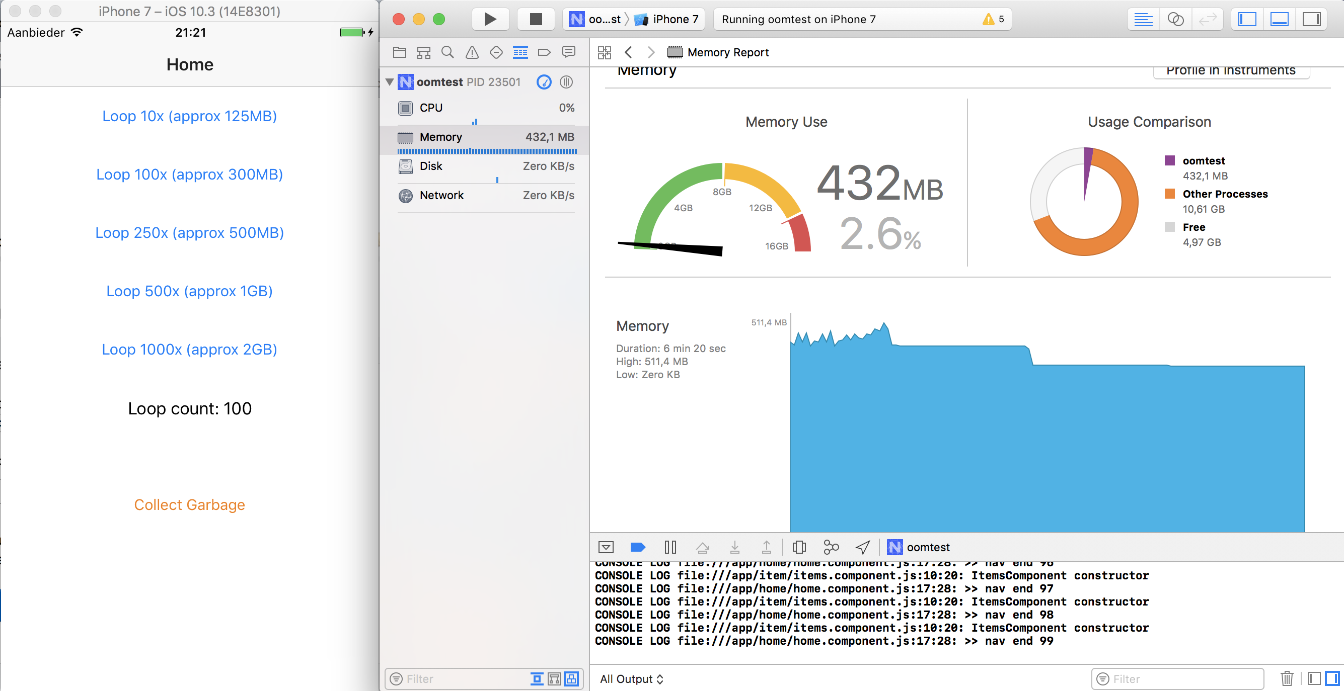Toggle the bottom debug area panel
This screenshot has width=1344, height=691.
click(x=1279, y=19)
